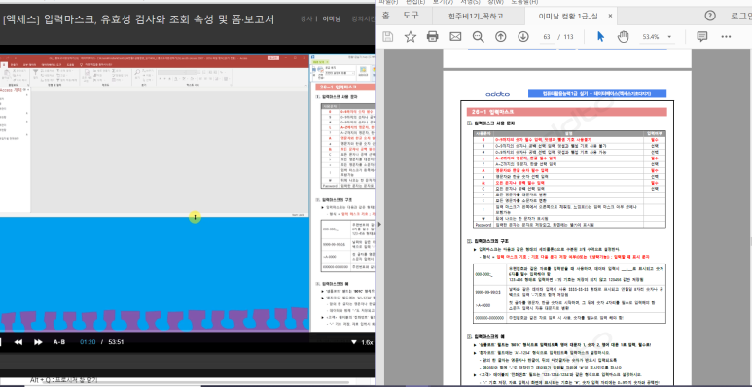Click the Save icon in Acrobat toolbar
The width and height of the screenshot is (752, 387).
(x=387, y=36)
